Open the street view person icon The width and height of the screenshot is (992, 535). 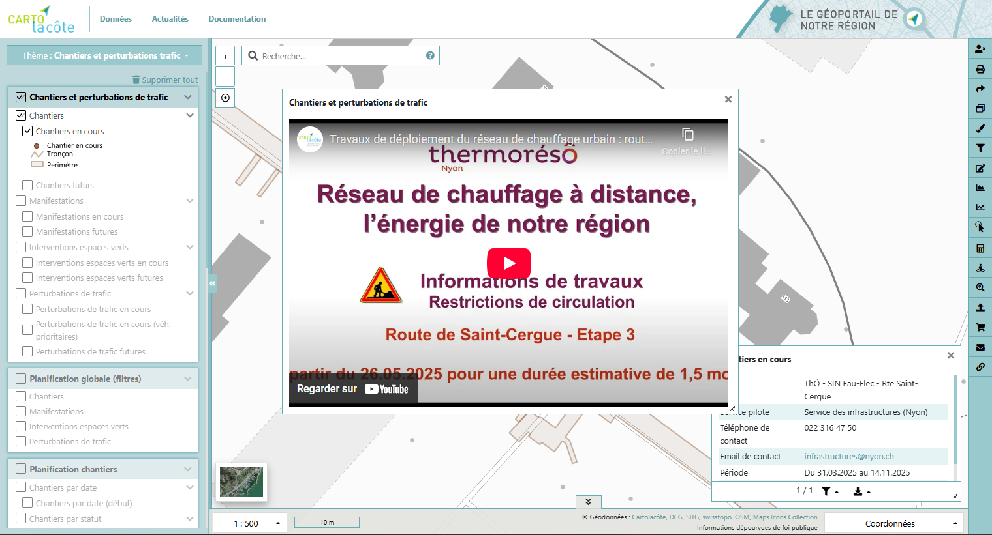point(980,268)
